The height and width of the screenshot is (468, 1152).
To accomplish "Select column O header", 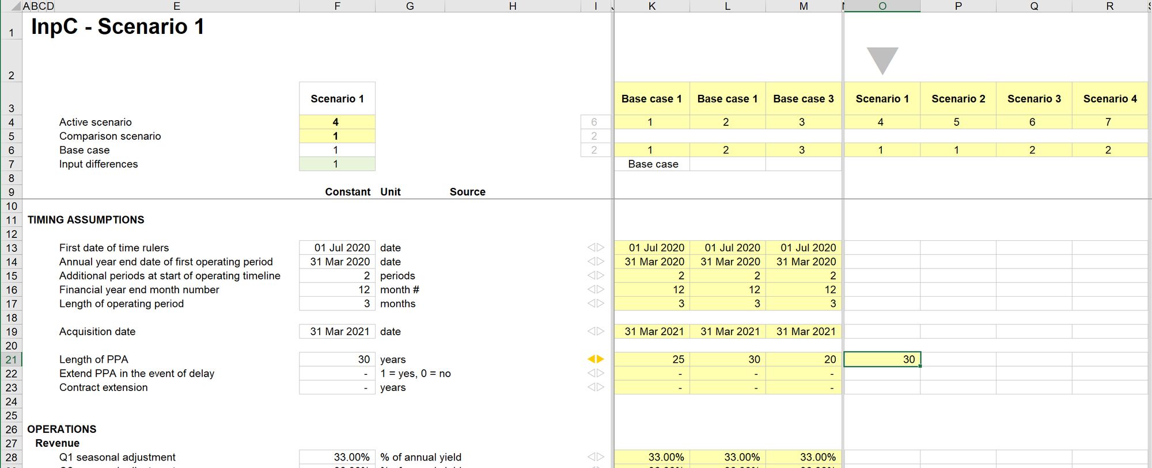I will tap(882, 6).
